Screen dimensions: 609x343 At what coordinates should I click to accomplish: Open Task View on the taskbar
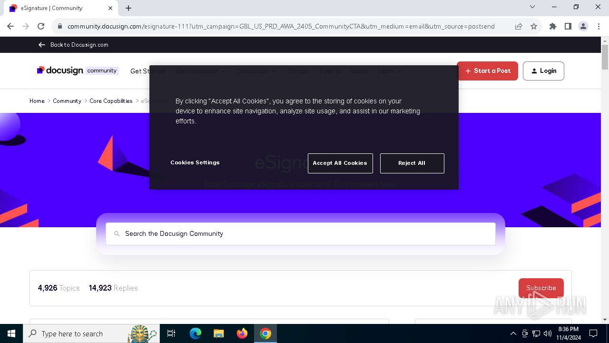pos(171,333)
